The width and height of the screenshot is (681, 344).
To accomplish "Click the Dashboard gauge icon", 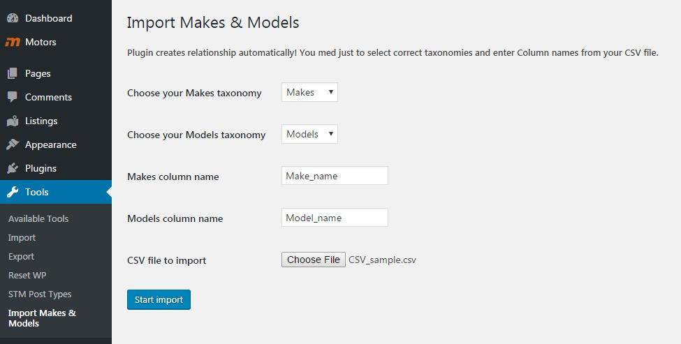I will tap(13, 18).
